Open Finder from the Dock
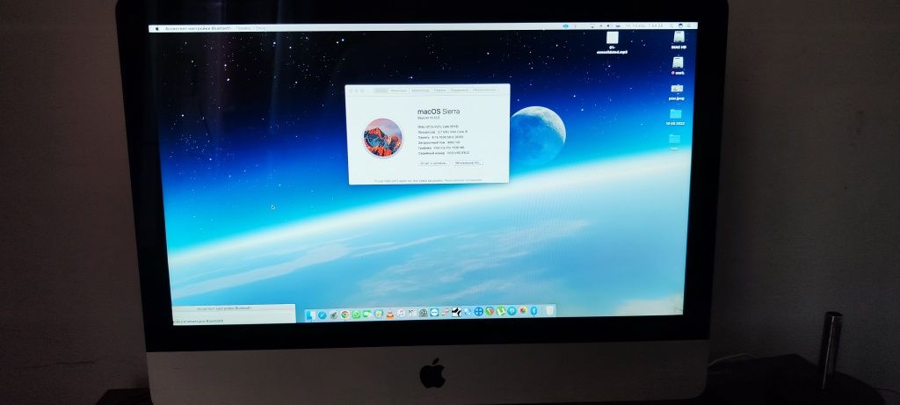The height and width of the screenshot is (405, 900). (x=311, y=314)
